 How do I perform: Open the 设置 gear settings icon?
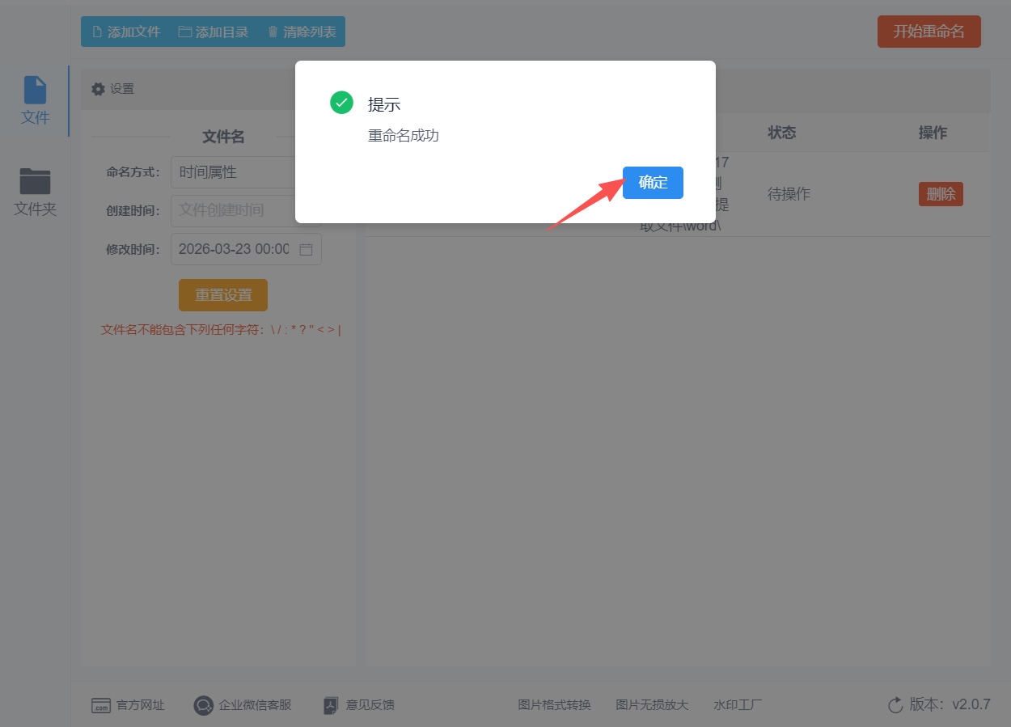(99, 89)
